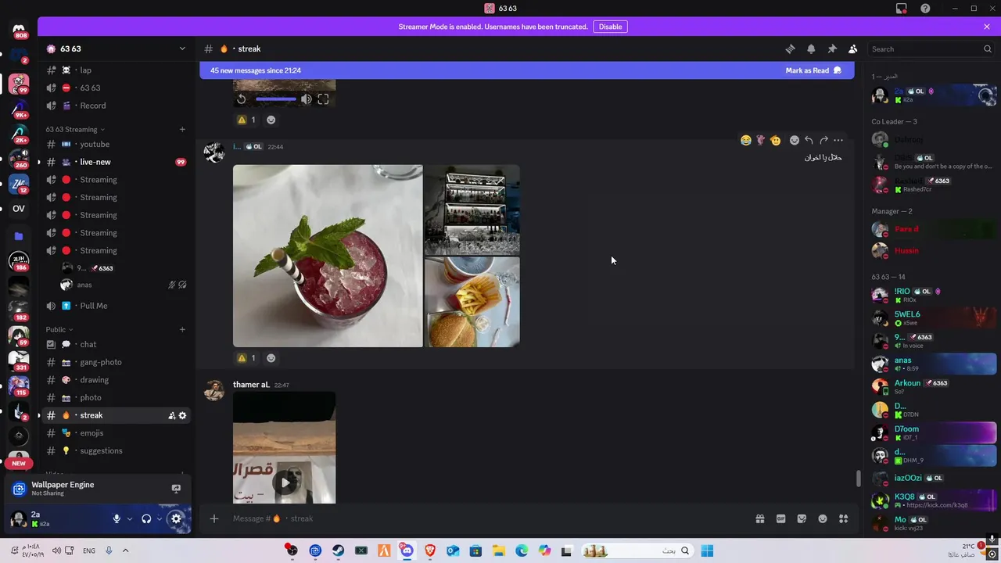Open the live-new channel
Image resolution: width=1001 pixels, height=563 pixels.
click(116, 162)
